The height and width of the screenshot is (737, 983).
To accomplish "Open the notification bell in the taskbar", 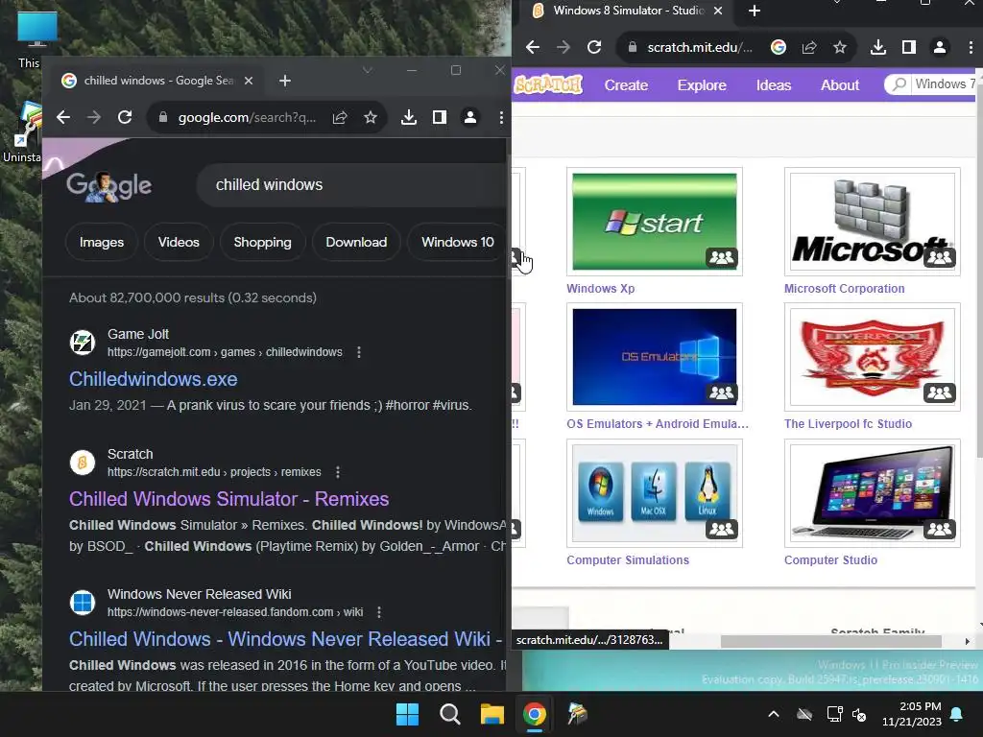I will pyautogui.click(x=957, y=714).
